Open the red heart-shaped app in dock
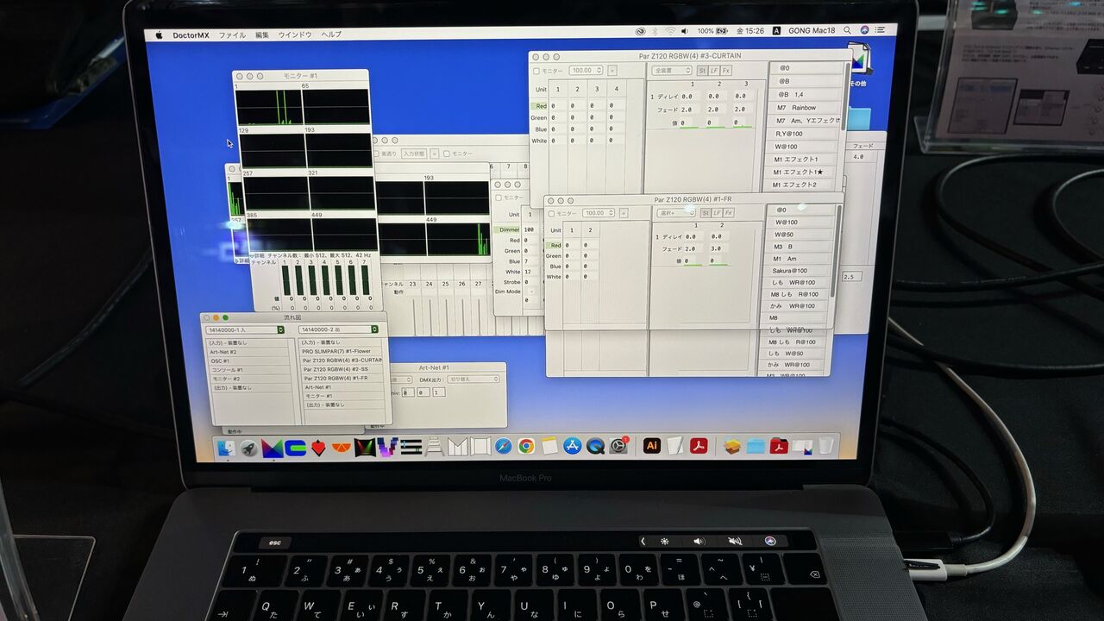The height and width of the screenshot is (621, 1104). [x=318, y=448]
